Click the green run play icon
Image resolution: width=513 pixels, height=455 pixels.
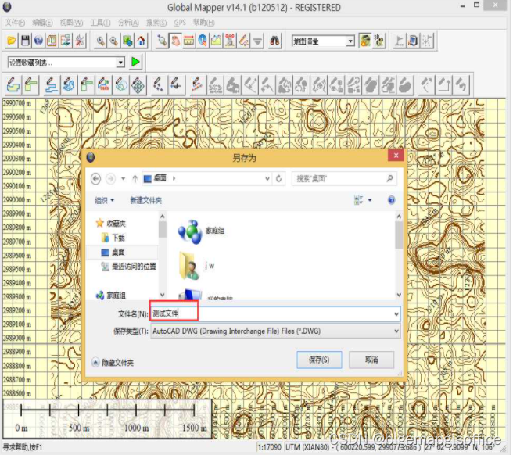(135, 62)
